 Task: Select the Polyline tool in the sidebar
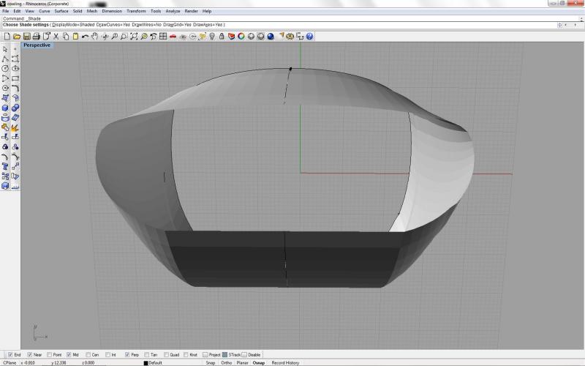click(5, 59)
